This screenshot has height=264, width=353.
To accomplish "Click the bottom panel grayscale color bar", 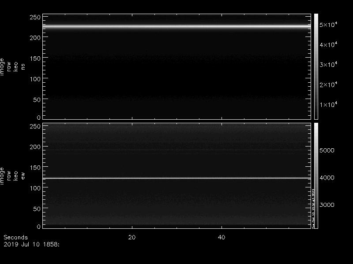I will click(x=316, y=176).
